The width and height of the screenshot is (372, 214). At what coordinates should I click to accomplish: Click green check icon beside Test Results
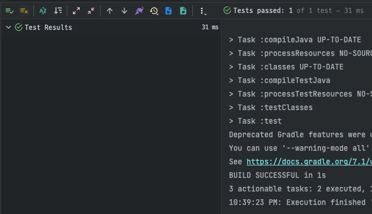pyautogui.click(x=19, y=27)
